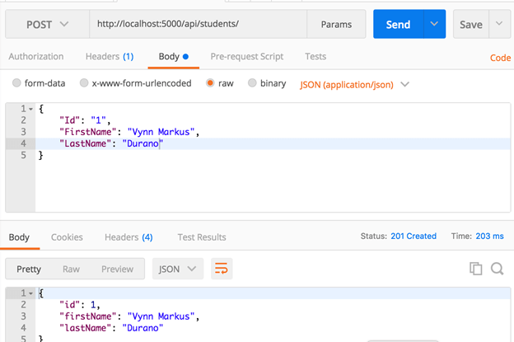
Task: Open the JSON (application/json) type dropdown
Action: [354, 84]
